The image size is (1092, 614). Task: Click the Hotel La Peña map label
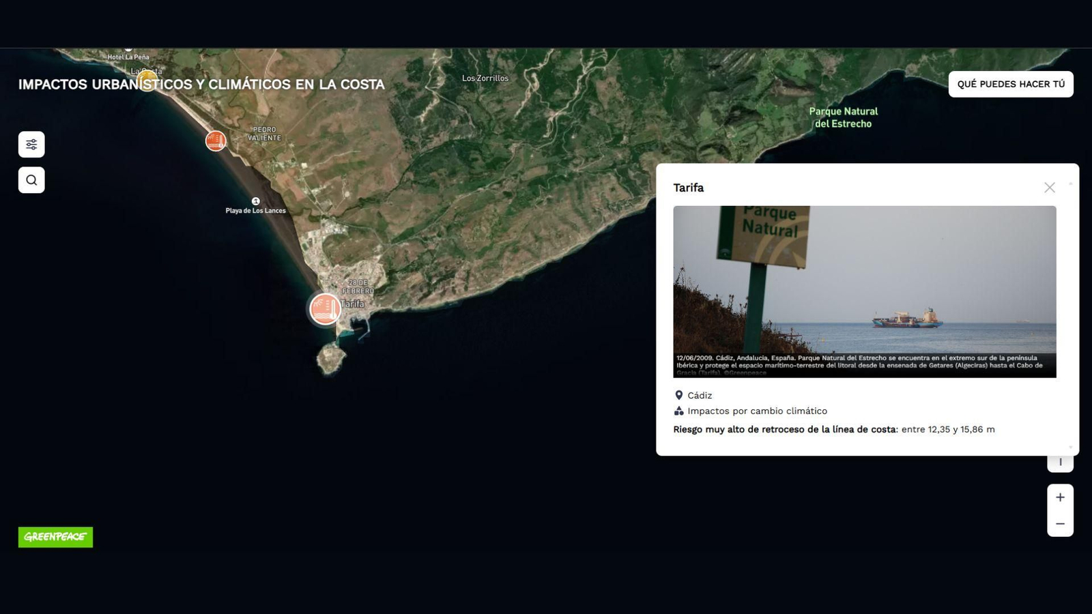pyautogui.click(x=128, y=57)
